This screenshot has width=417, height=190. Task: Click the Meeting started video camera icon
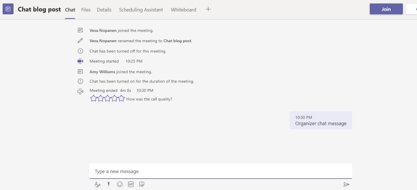click(80, 61)
